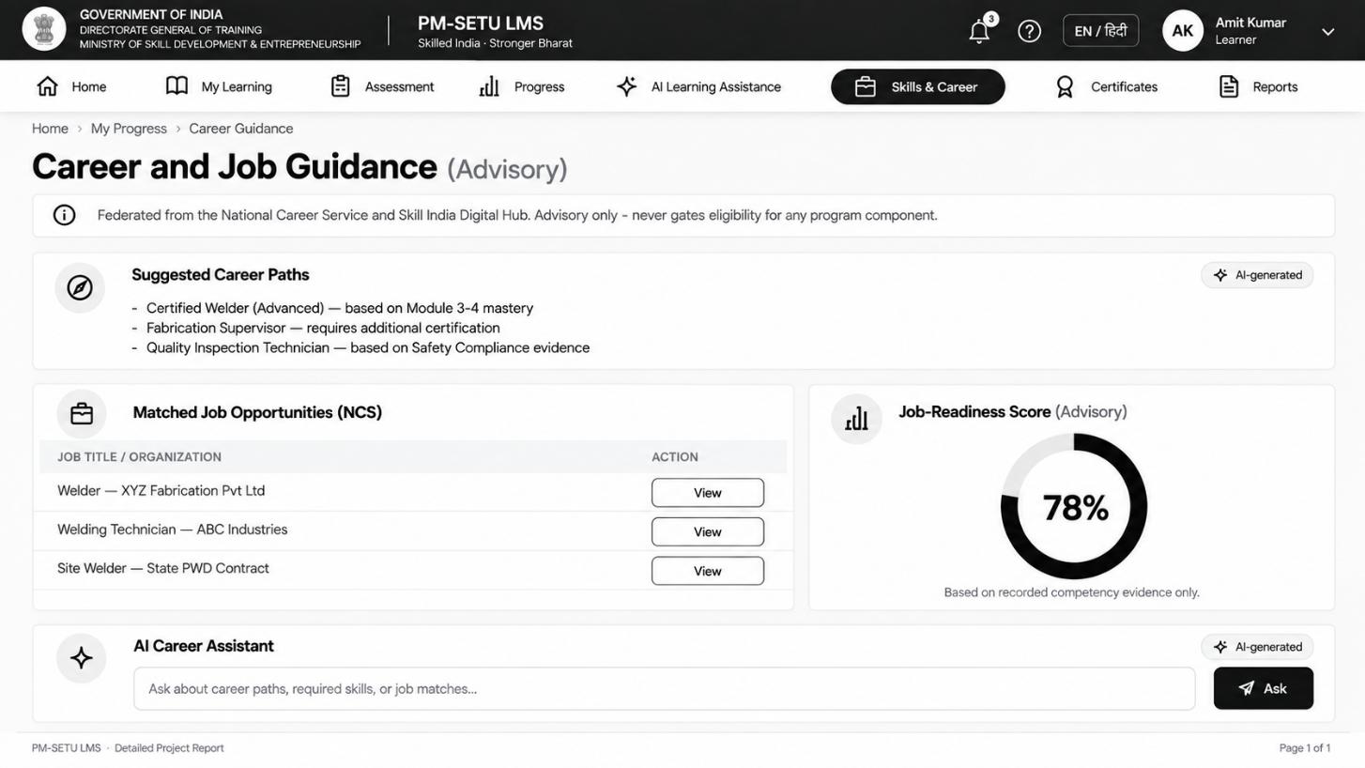Click 'Site Welder — State PWD Contract' row text
The width and height of the screenshot is (1365, 768).
(x=163, y=568)
